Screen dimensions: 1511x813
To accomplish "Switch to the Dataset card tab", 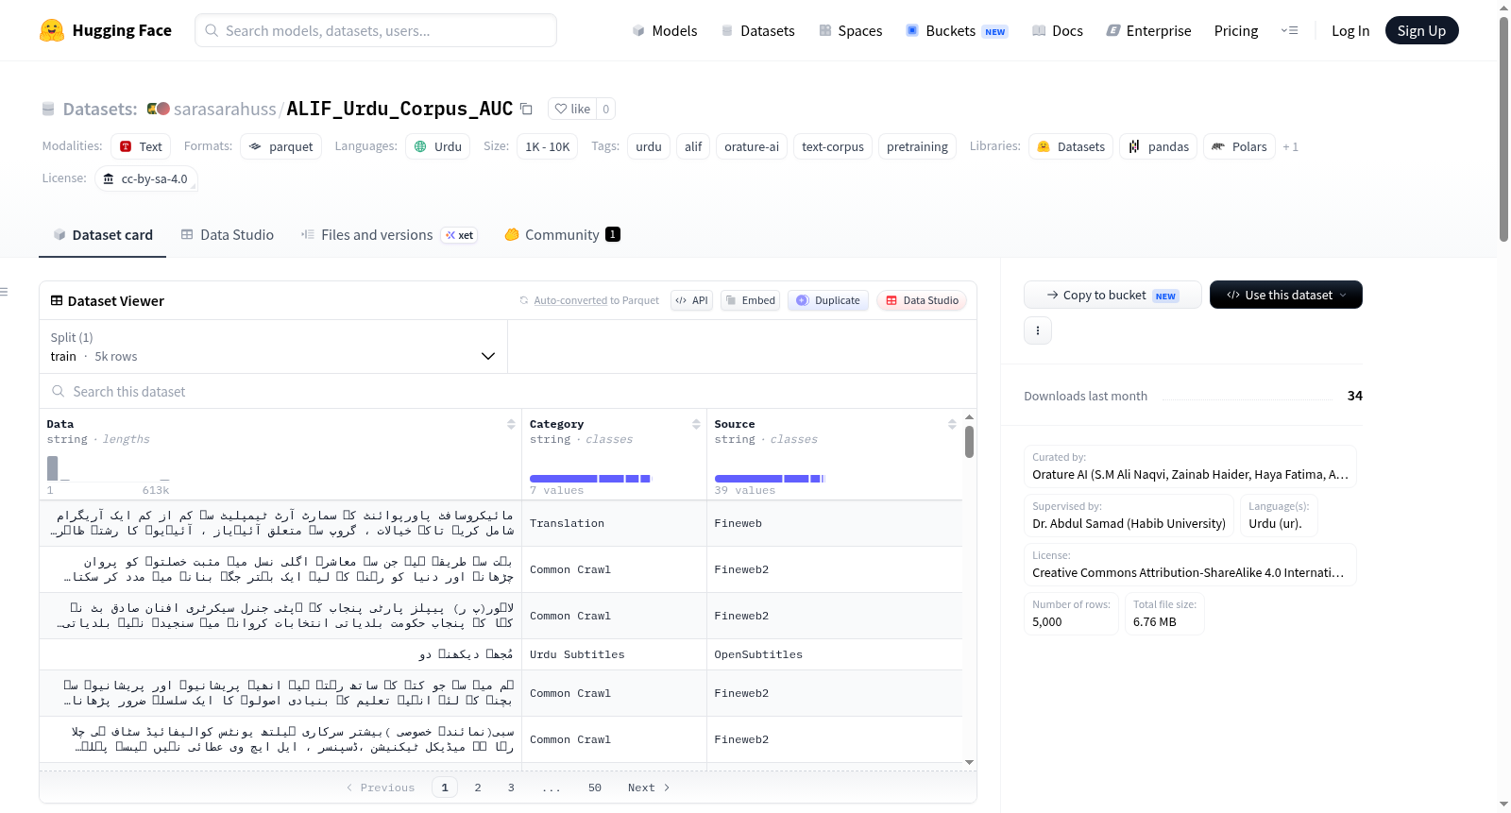I will click(103, 235).
